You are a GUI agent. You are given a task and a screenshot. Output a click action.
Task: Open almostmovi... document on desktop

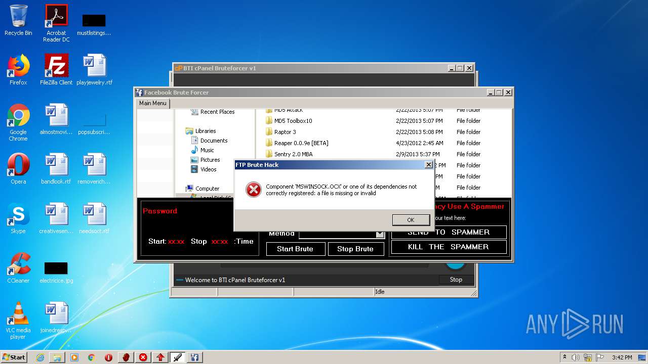56,119
